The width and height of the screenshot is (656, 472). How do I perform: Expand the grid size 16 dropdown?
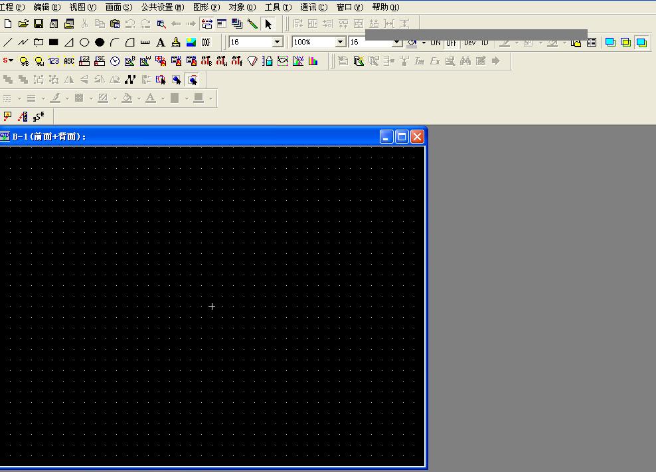point(278,43)
